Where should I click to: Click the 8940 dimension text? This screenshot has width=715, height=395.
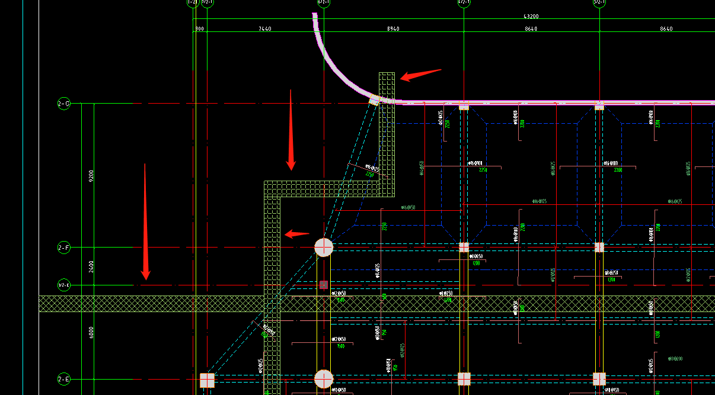pos(393,28)
